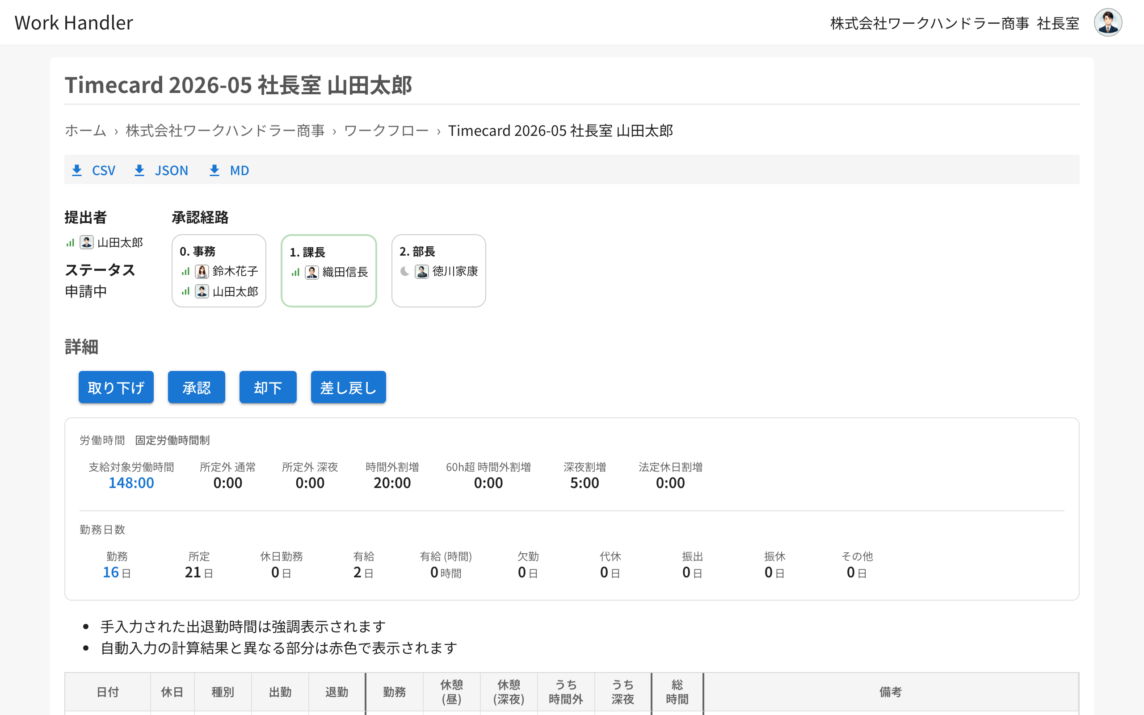Click signal icon beside 山田太郎 in 事務
The image size is (1144, 715).
tap(185, 291)
